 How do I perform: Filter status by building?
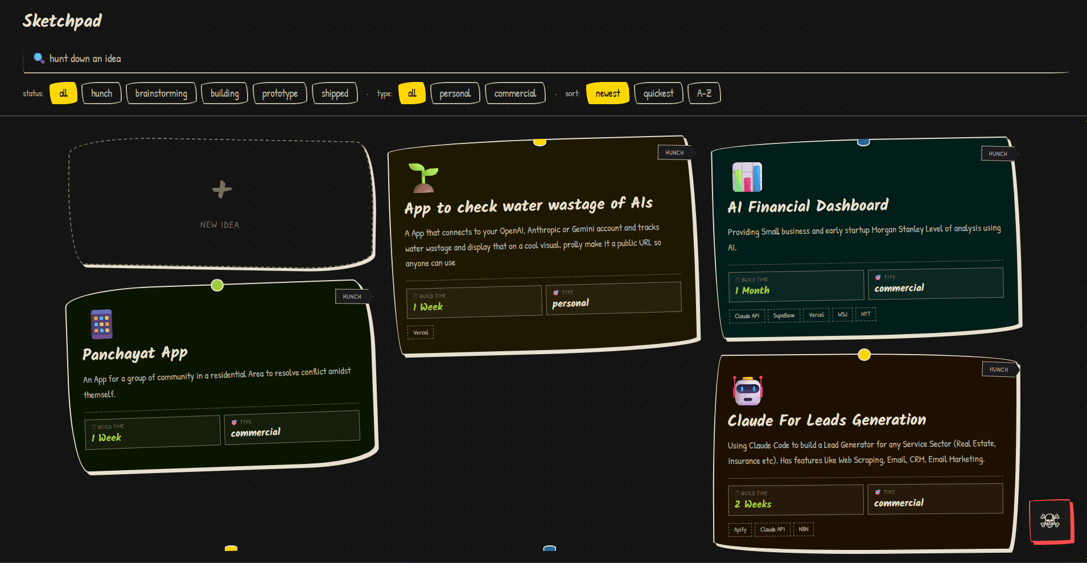224,93
